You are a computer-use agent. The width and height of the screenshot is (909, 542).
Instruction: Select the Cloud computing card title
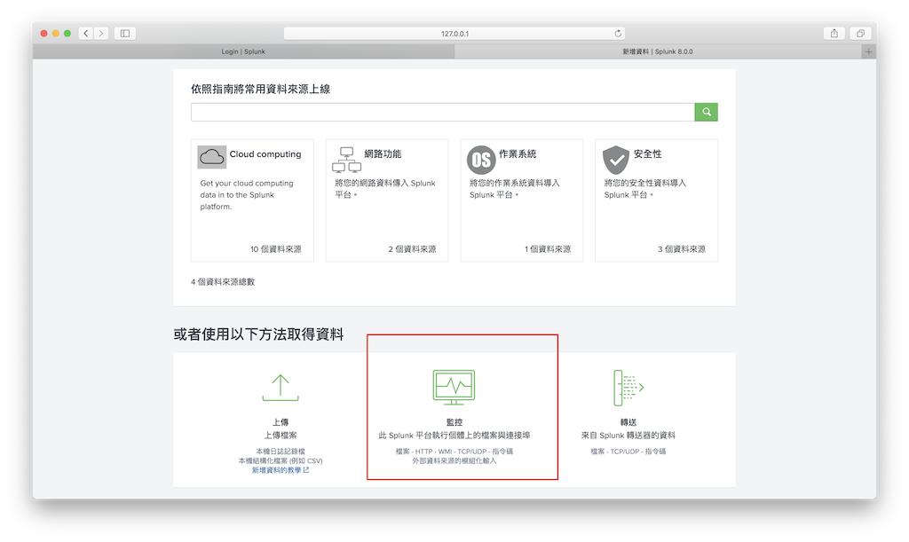click(x=265, y=154)
